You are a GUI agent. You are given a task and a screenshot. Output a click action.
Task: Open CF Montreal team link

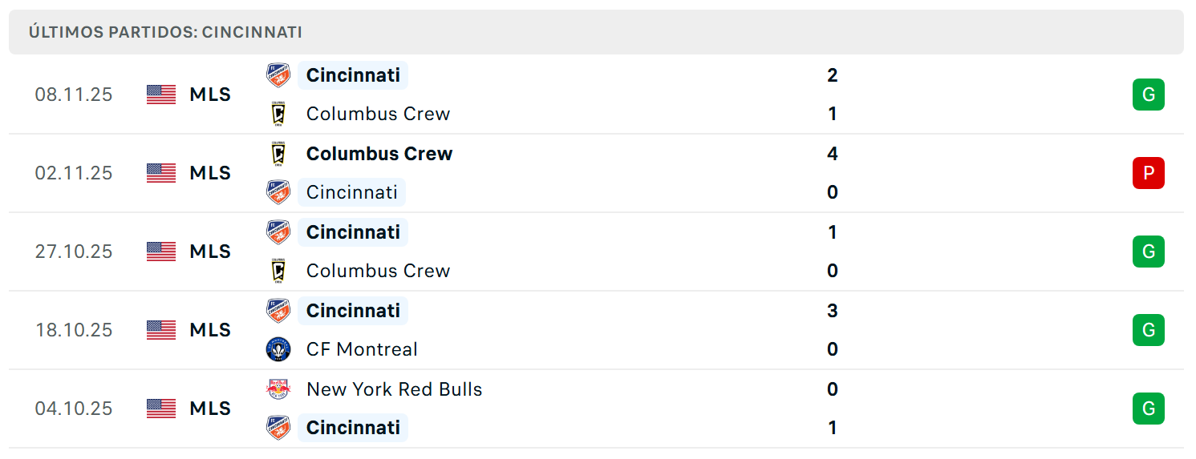362,349
